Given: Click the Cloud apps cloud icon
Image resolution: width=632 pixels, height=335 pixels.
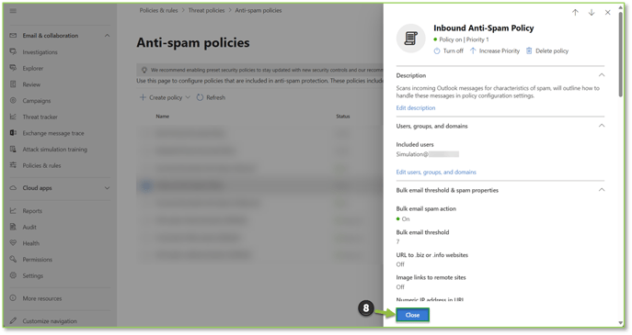Looking at the screenshot, I should (13, 188).
